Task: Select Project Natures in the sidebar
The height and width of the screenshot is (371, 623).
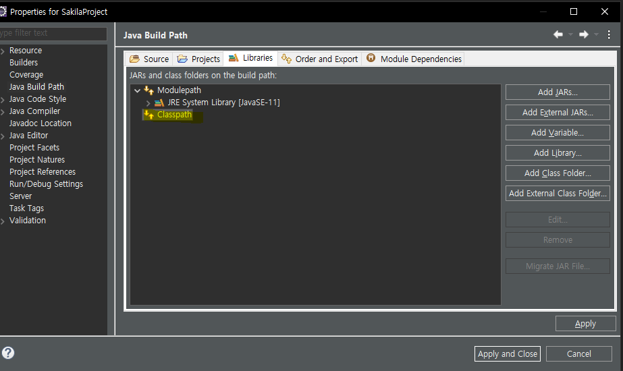Action: pyautogui.click(x=37, y=160)
